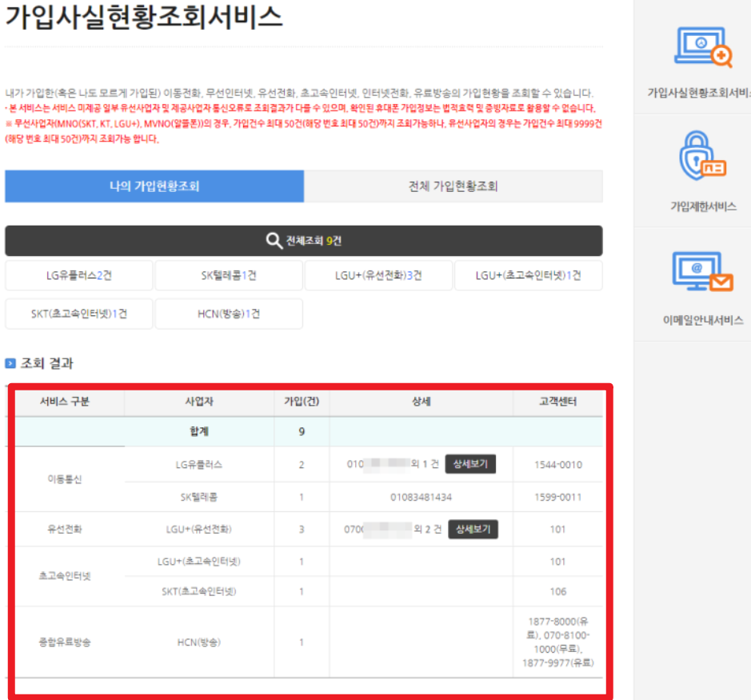The image size is (751, 700).
Task: Click customer center number 1544-0010
Action: tap(559, 464)
